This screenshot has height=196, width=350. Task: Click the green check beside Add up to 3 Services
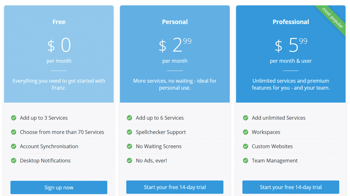[14, 118]
